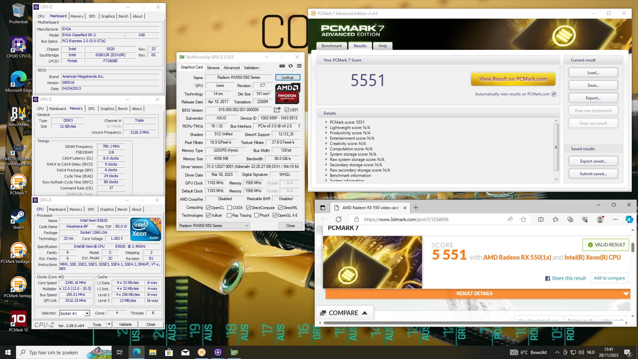The image size is (638, 359).
Task: Open the PCMark 7 desktop shortcut
Action: [19, 184]
